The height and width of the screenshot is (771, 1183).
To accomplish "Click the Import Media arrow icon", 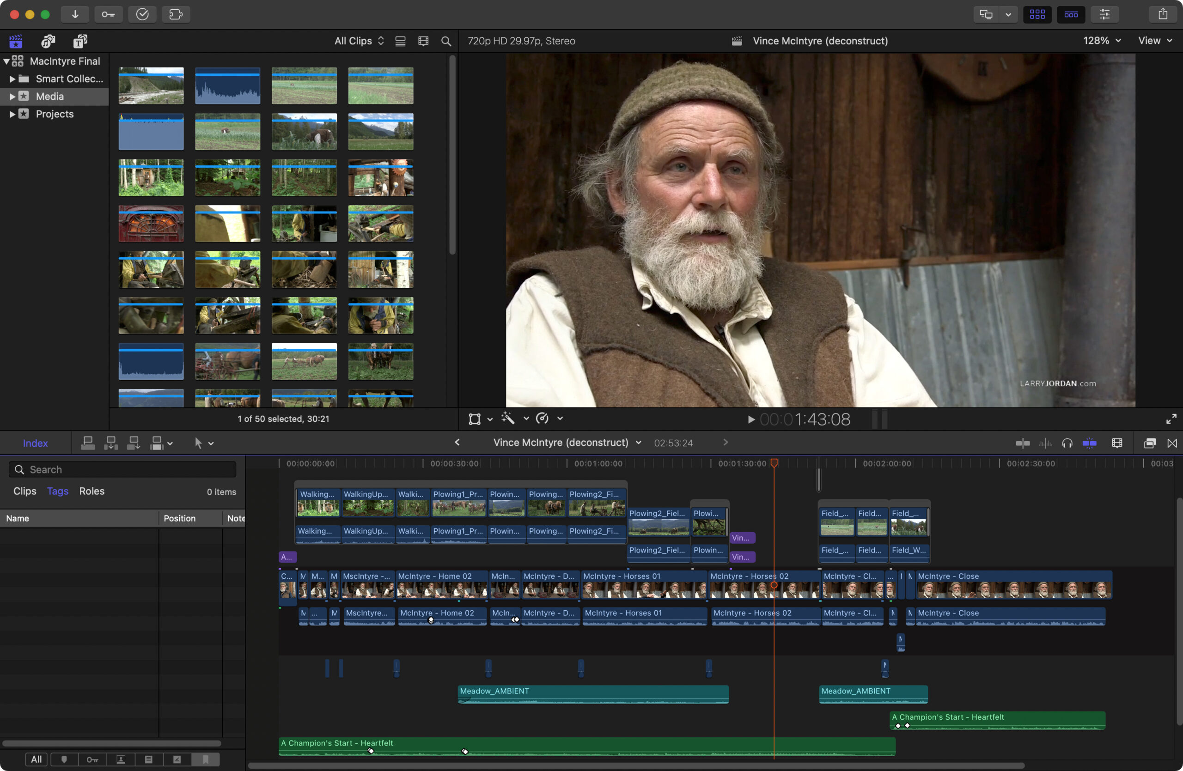I will coord(75,14).
